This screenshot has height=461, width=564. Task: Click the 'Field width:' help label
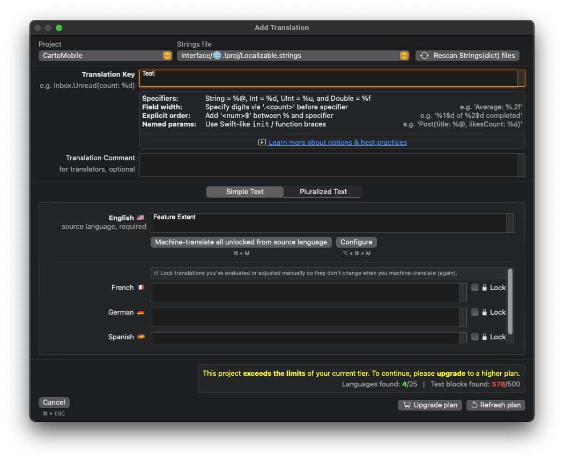pyautogui.click(x=162, y=107)
